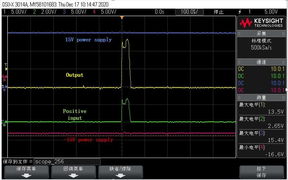Click the 0.0s delay value
Image resolution: width=288 pixels, height=180 pixels.
pyautogui.click(x=159, y=12)
